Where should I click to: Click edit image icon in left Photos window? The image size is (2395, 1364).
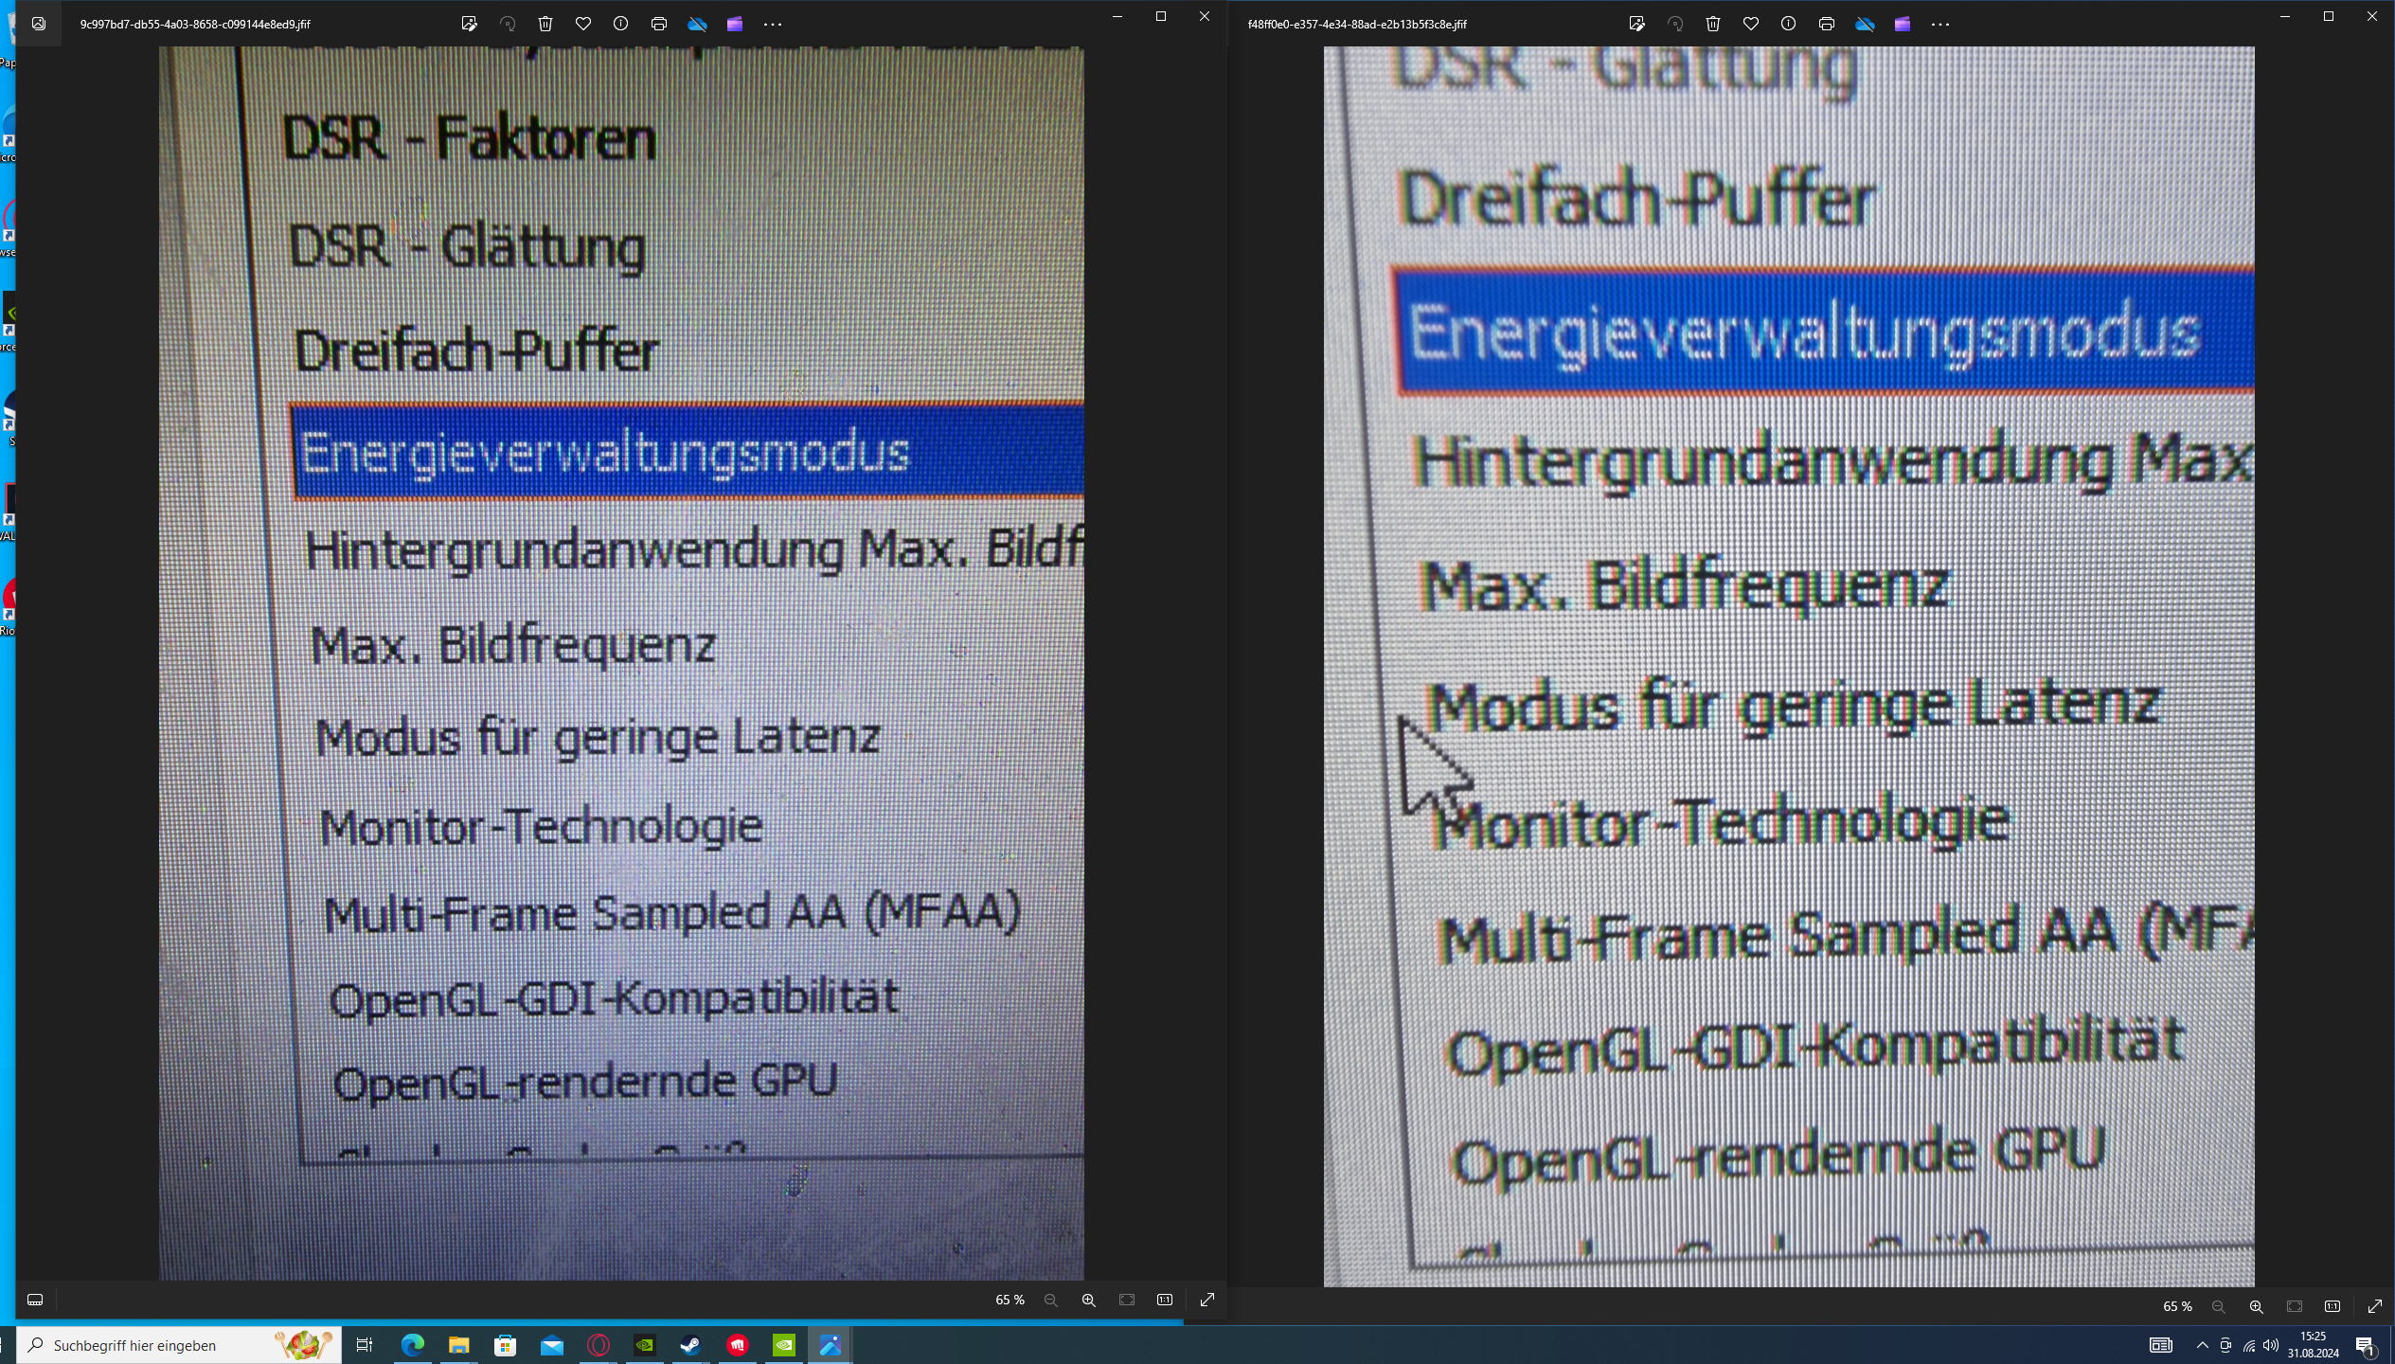[469, 25]
